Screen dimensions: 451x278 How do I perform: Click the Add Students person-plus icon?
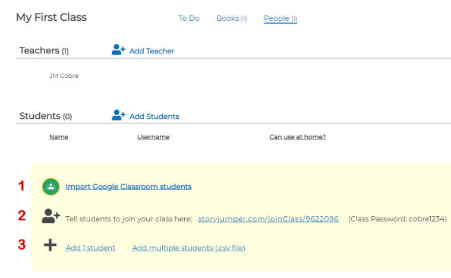[x=119, y=116]
